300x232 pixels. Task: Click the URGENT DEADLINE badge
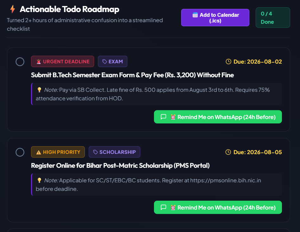click(62, 61)
